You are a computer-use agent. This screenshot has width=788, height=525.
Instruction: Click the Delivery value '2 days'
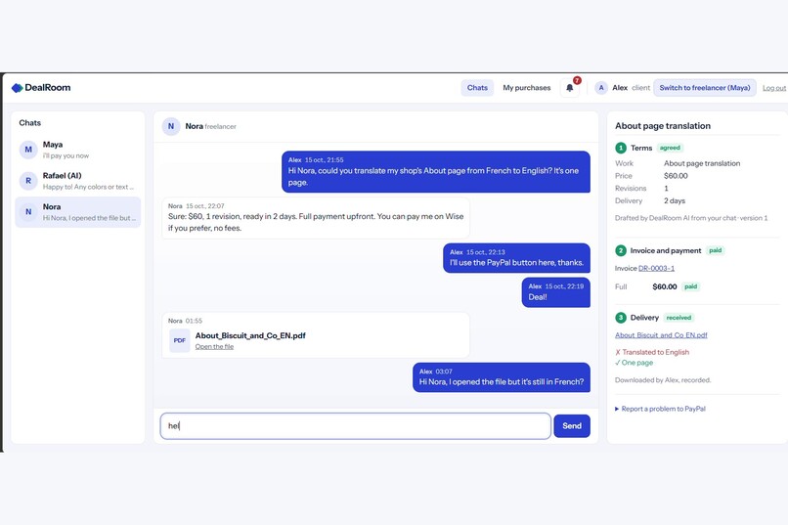coord(675,200)
